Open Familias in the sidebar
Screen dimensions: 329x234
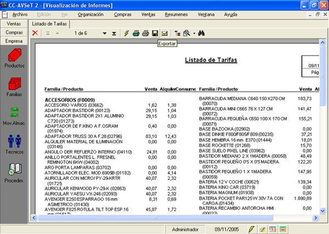pyautogui.click(x=14, y=87)
